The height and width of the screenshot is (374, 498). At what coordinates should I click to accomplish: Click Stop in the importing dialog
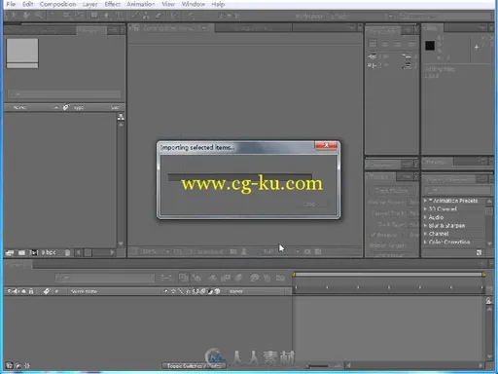tap(309, 205)
